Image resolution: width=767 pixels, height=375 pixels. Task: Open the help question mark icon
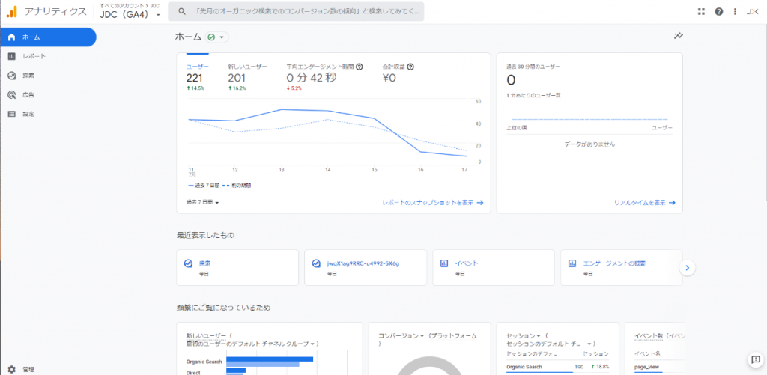pos(718,11)
